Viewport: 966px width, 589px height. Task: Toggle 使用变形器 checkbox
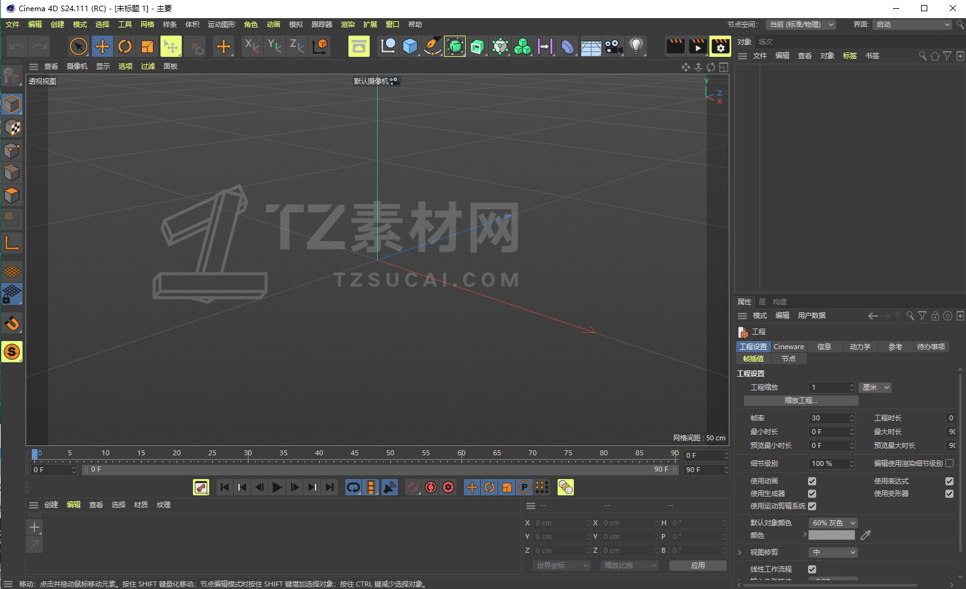949,493
